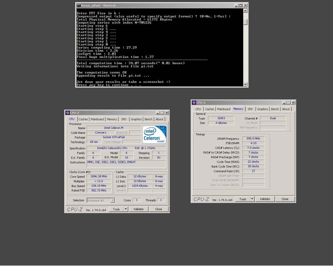
Task: Close Memory CPU-Z window via title bar X
Action: click(x=293, y=103)
